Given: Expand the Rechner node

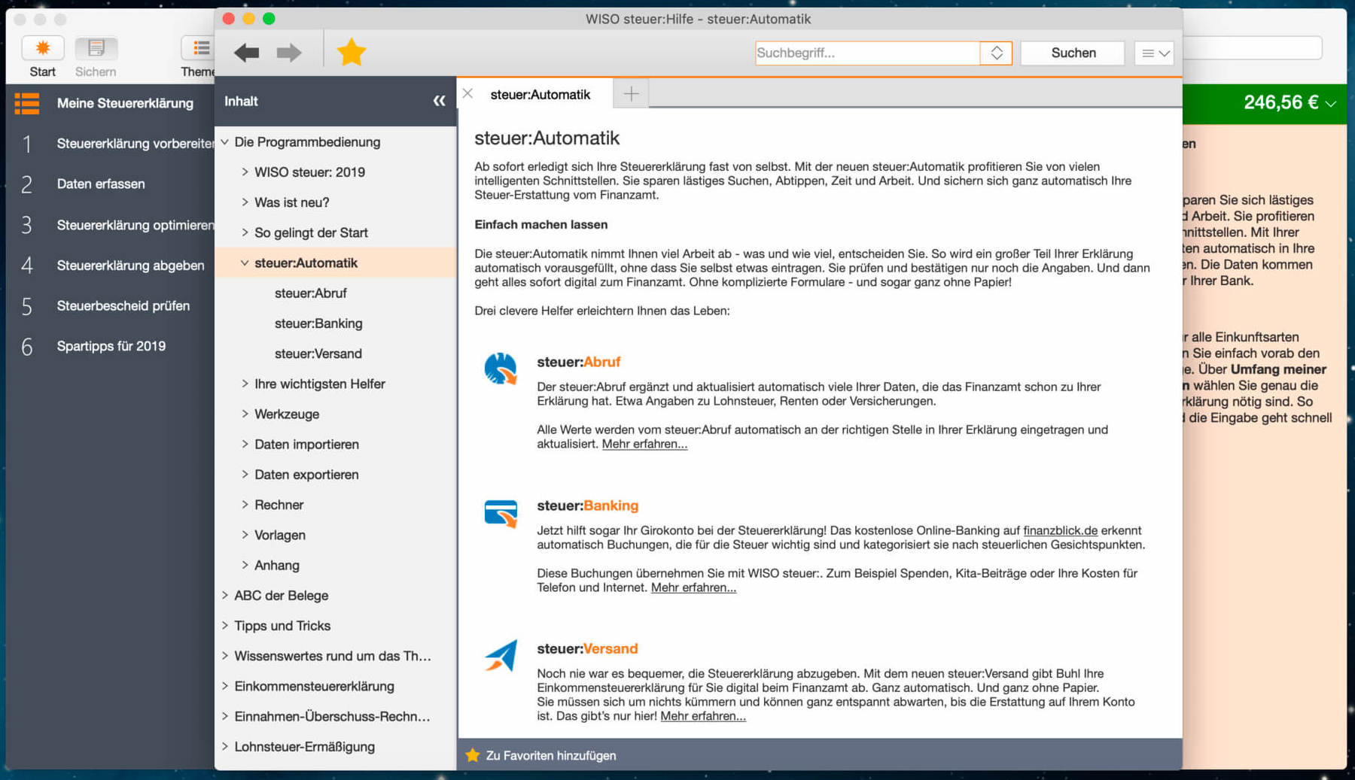Looking at the screenshot, I should [245, 504].
